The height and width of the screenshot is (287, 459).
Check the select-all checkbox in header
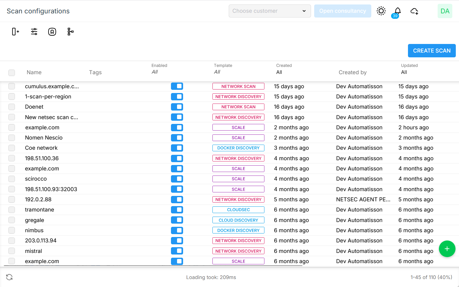tap(12, 73)
